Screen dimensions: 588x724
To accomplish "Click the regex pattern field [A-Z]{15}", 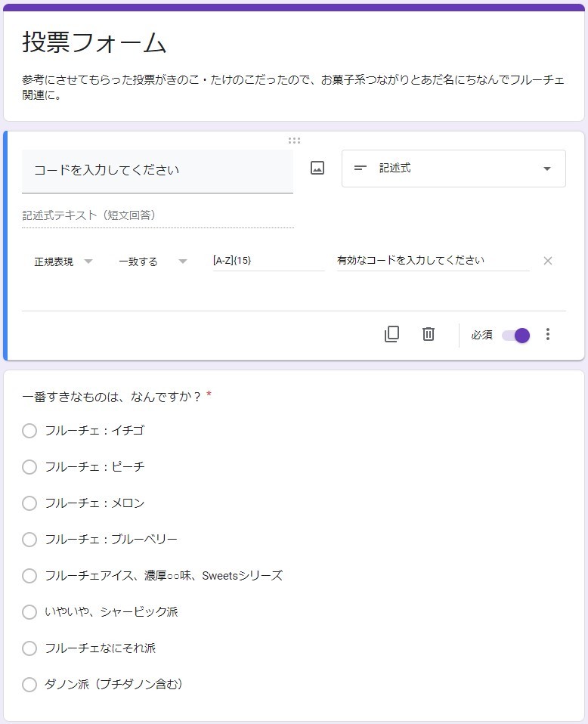I will point(268,261).
